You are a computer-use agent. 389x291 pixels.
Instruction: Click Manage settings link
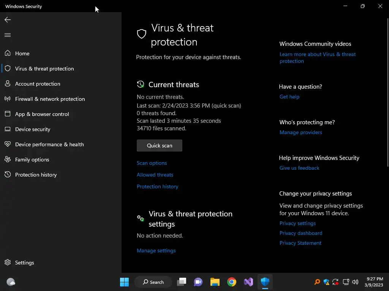(156, 250)
